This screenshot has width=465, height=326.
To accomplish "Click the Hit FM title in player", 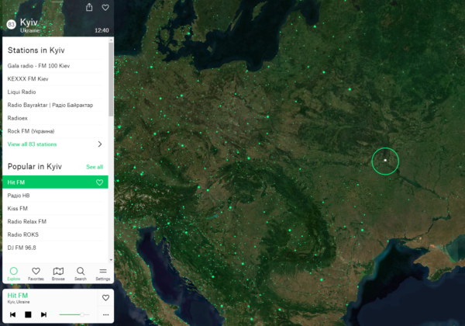I will click(18, 296).
